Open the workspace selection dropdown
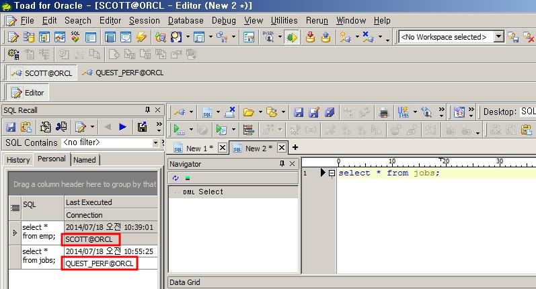The height and width of the screenshot is (289, 536). point(498,38)
